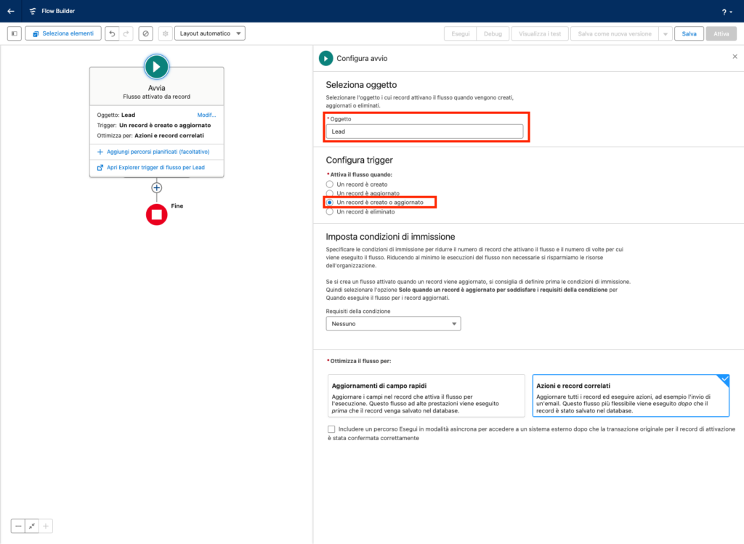The width and height of the screenshot is (744, 544).
Task: Open the help question mark menu
Action: [726, 12]
